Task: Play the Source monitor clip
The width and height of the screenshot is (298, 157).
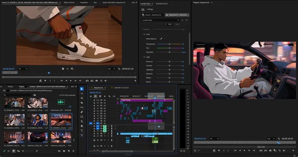Action: (x=71, y=81)
